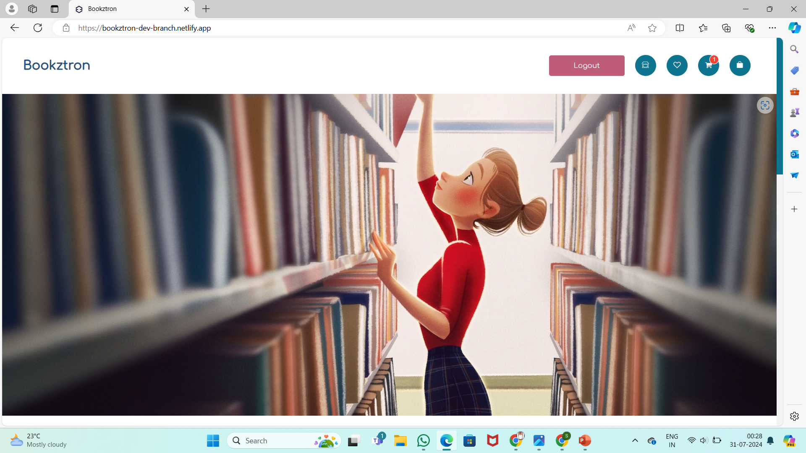Open the orders bag icon
Viewport: 806px width, 453px height.
[740, 65]
